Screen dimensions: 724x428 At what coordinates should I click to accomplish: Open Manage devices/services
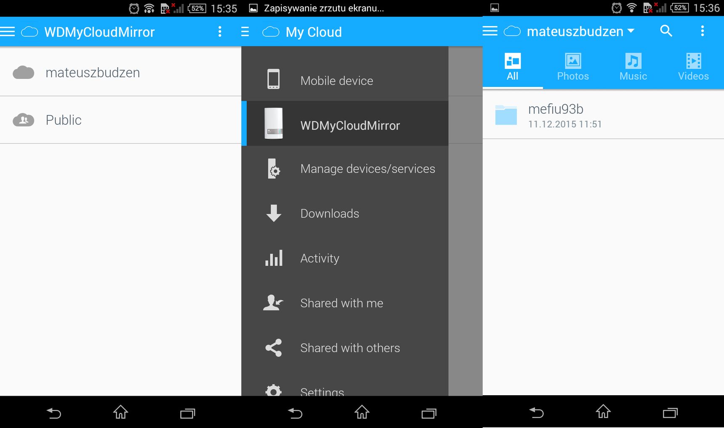(345, 169)
